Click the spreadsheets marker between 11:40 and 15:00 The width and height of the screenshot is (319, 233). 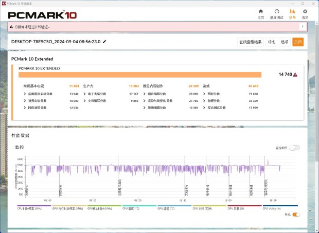[x=207, y=190]
